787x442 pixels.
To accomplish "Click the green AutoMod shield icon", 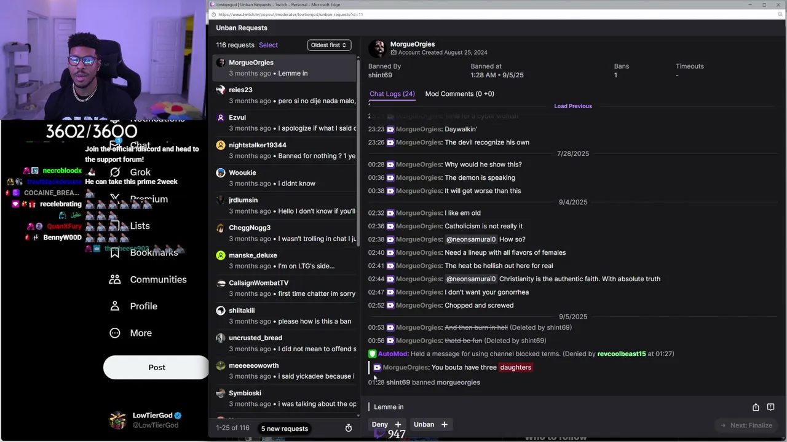I will [372, 354].
